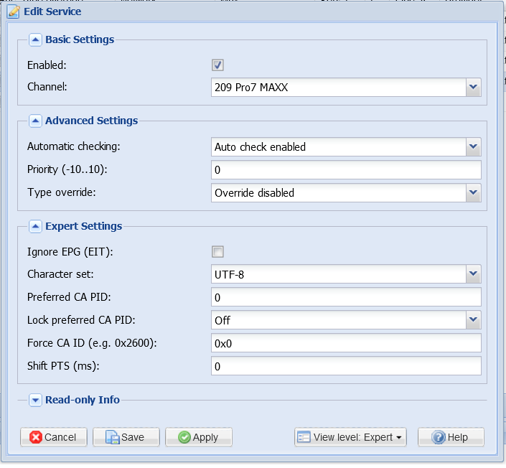Open Lock preferred CA PID dropdown
506x468 pixels.
pos(473,320)
